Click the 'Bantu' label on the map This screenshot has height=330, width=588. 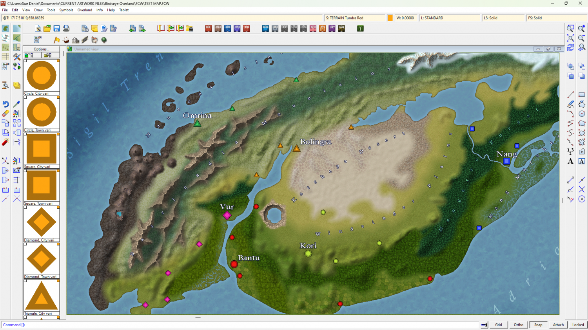(249, 258)
